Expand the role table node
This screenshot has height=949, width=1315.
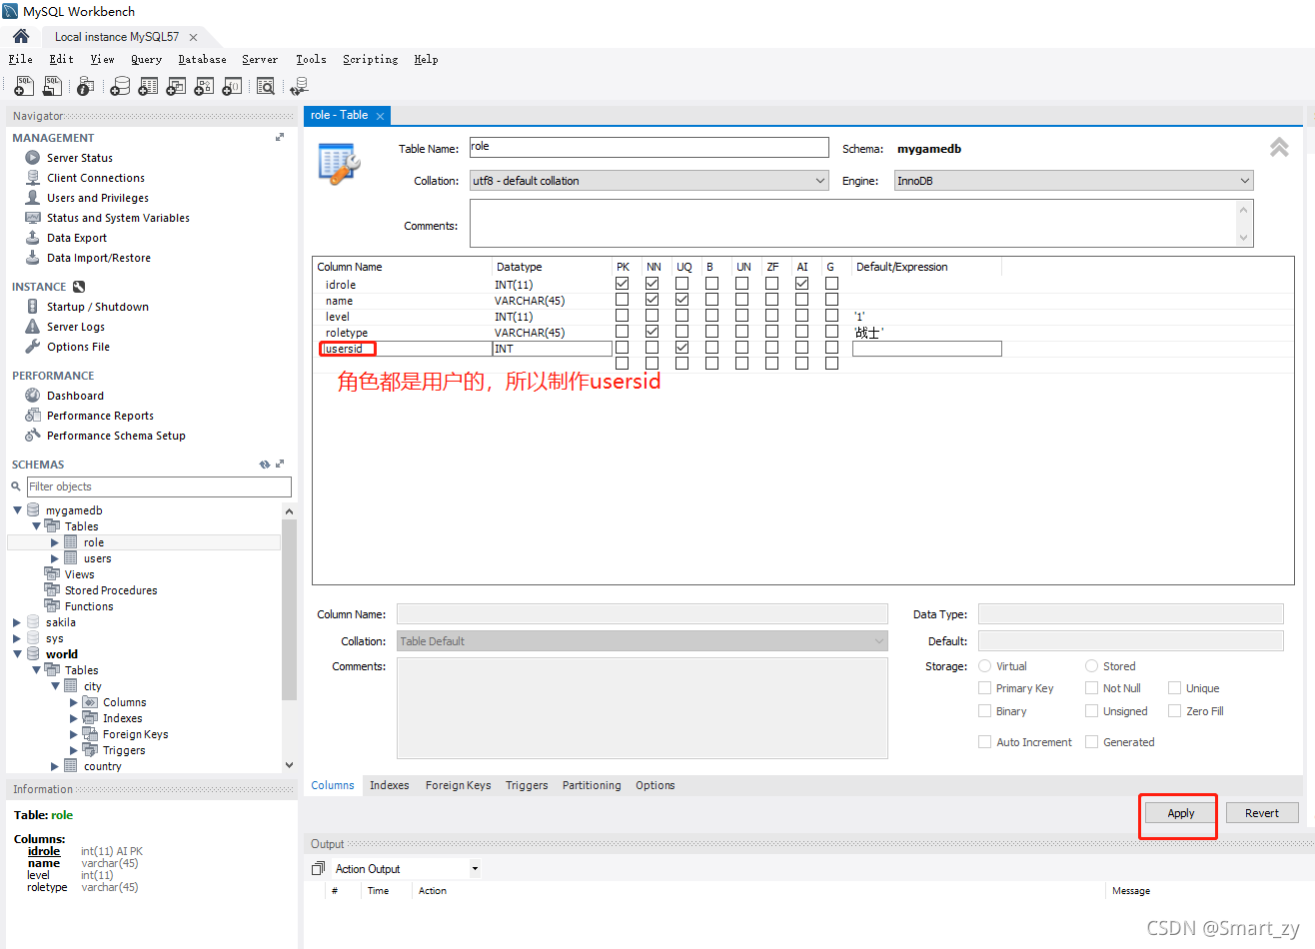pyautogui.click(x=55, y=542)
